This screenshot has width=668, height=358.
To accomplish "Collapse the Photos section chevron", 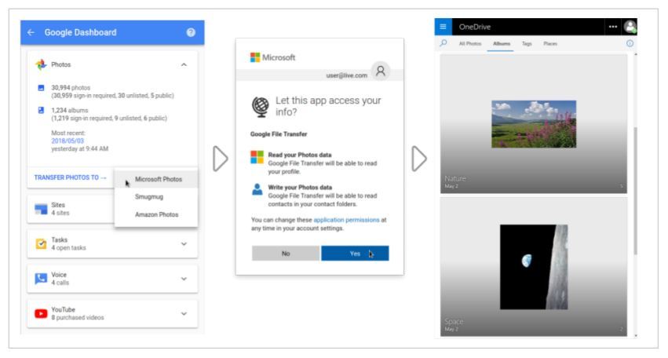I will coord(184,65).
